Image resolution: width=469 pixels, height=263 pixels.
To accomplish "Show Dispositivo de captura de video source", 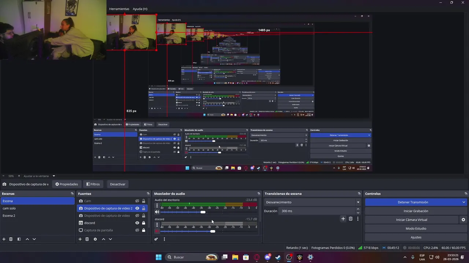I will pyautogui.click(x=137, y=216).
